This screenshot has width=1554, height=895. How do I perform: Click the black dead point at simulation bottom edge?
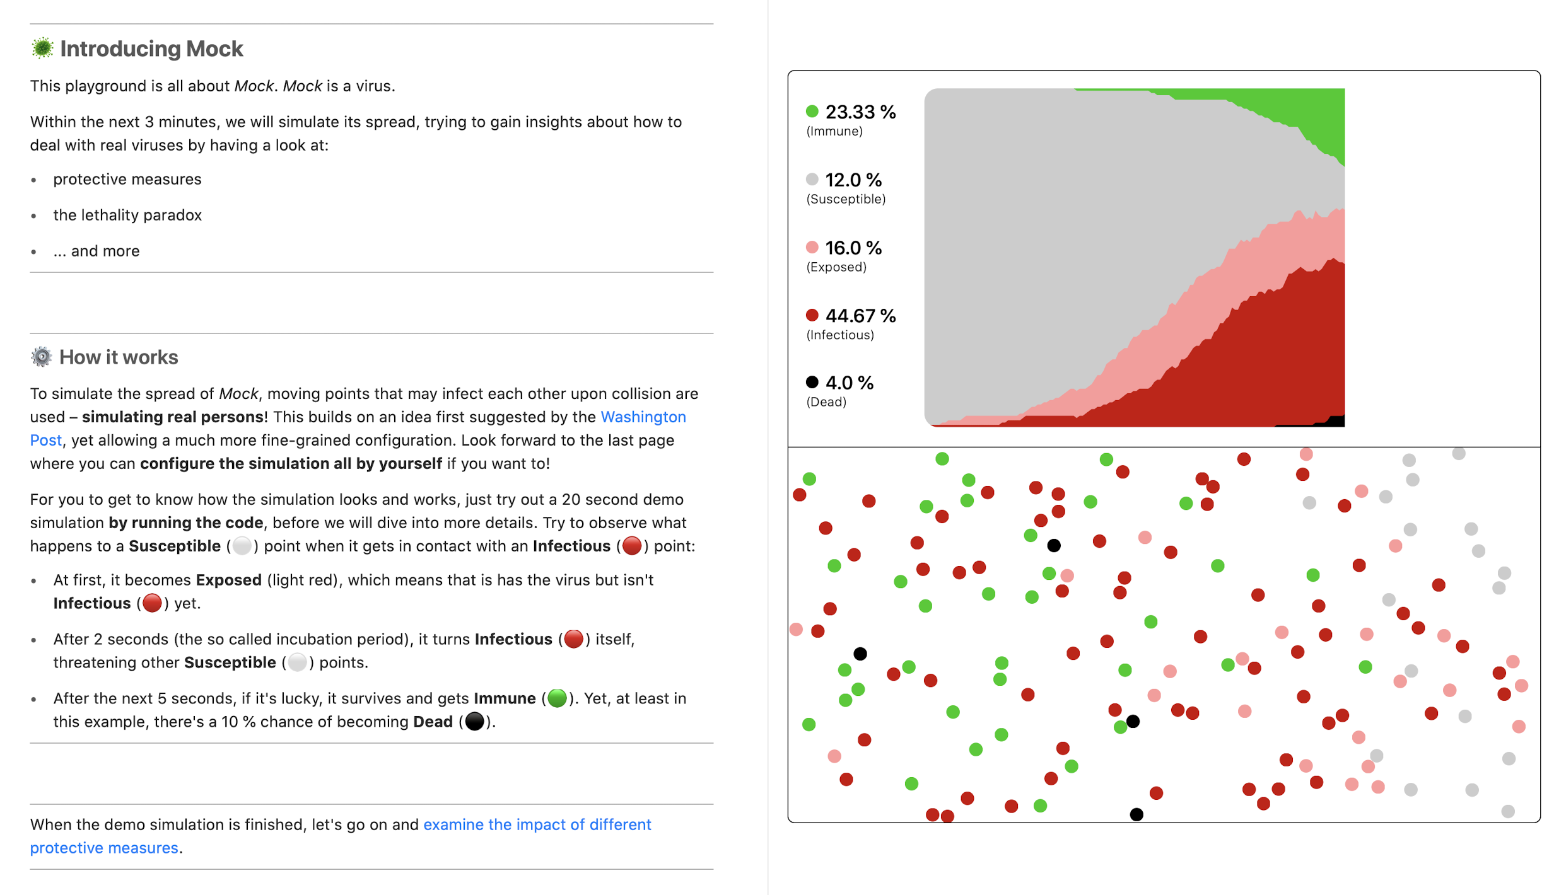pyautogui.click(x=1136, y=815)
